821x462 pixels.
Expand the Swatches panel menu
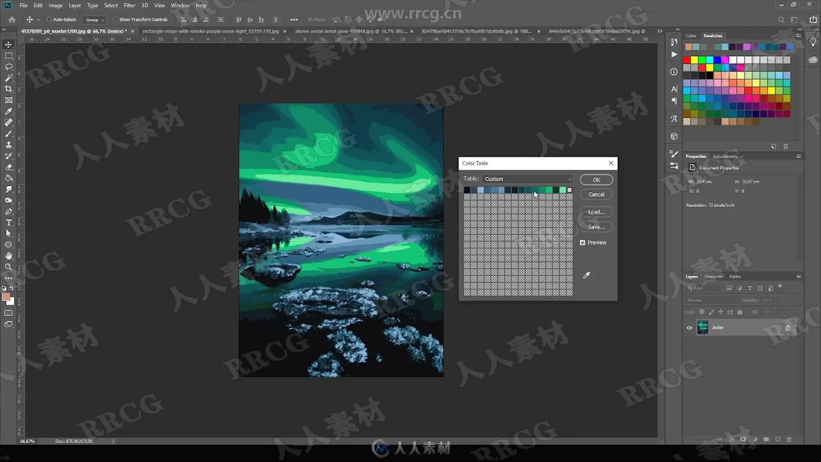click(798, 36)
